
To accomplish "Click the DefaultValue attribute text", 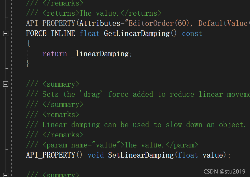I will [x=223, y=23].
